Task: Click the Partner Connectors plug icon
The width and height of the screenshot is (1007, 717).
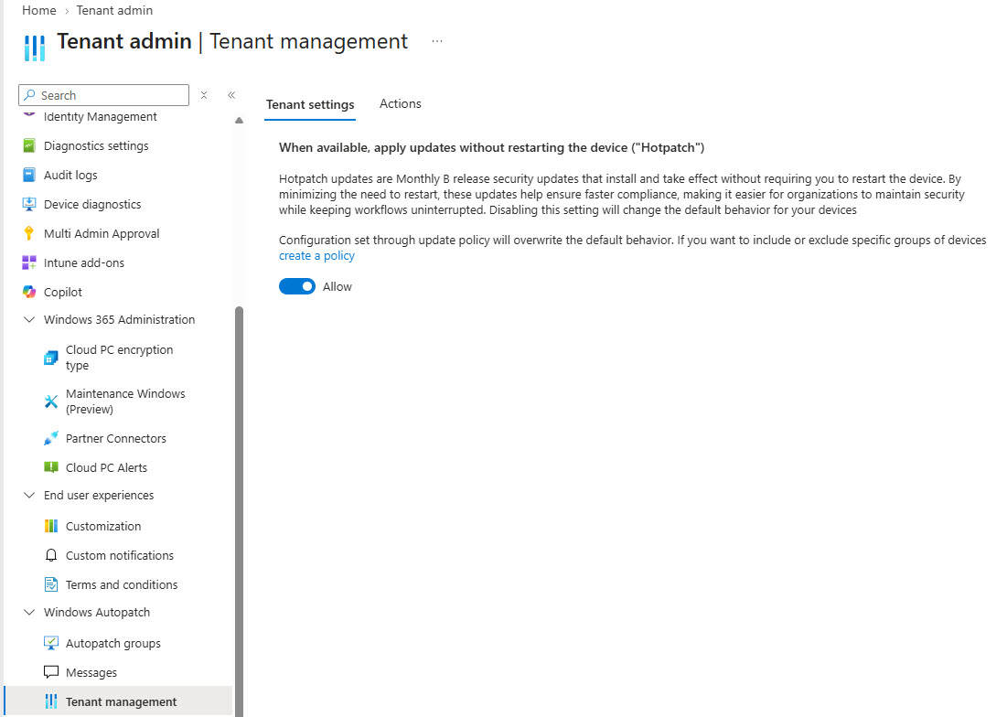Action: (50, 438)
